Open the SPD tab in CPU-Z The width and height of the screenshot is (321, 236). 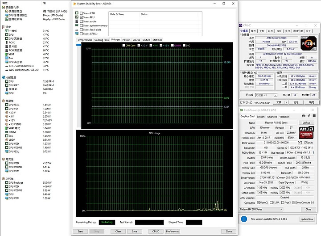pyautogui.click(x=279, y=31)
